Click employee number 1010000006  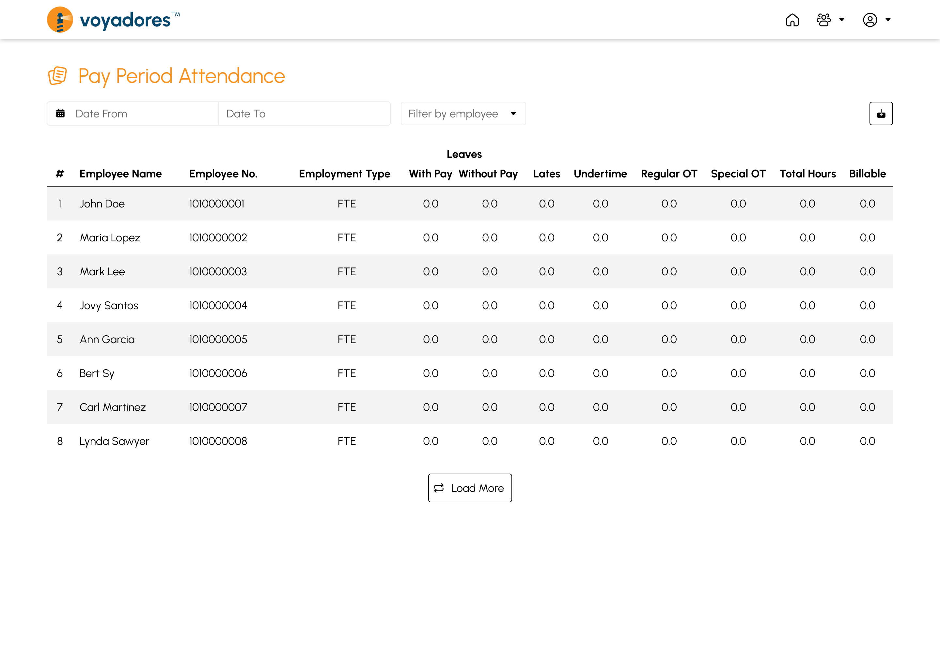218,373
